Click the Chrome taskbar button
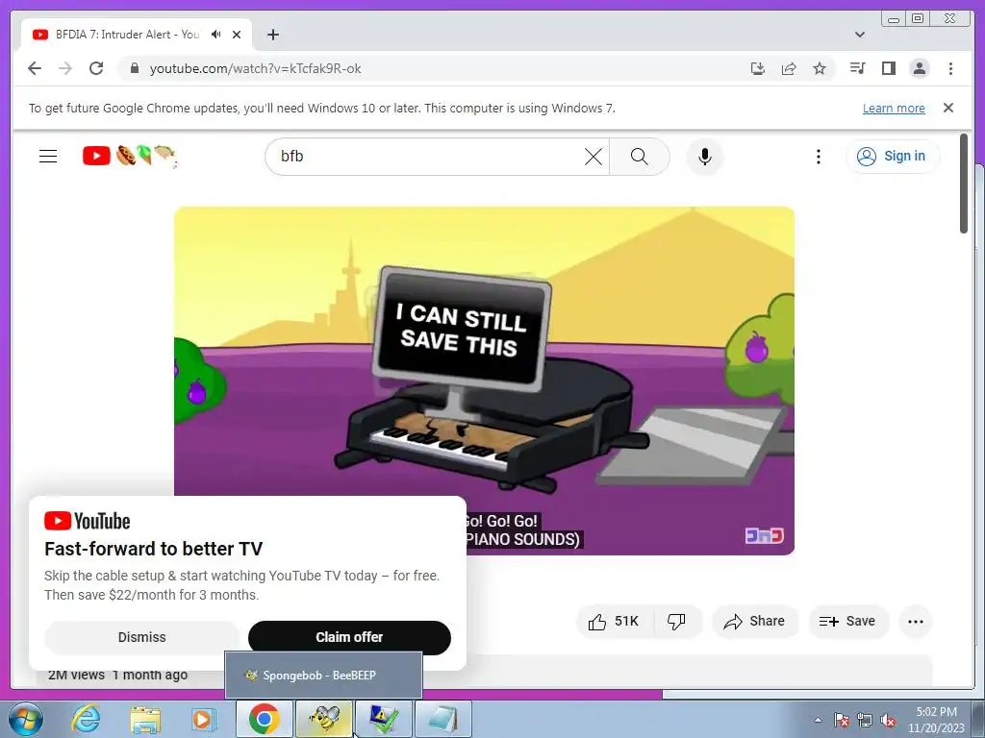Viewport: 985px width, 738px height. point(264,719)
